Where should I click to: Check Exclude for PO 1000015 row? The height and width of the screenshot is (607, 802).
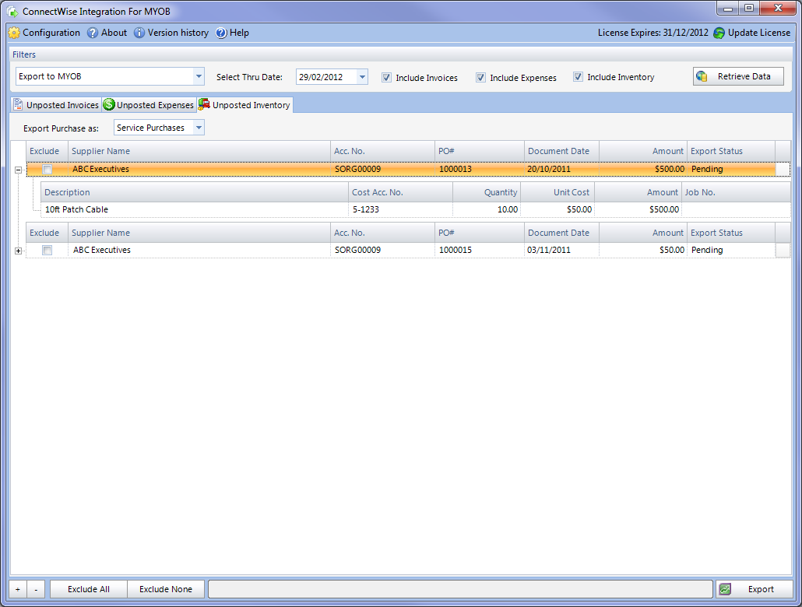[x=47, y=250]
